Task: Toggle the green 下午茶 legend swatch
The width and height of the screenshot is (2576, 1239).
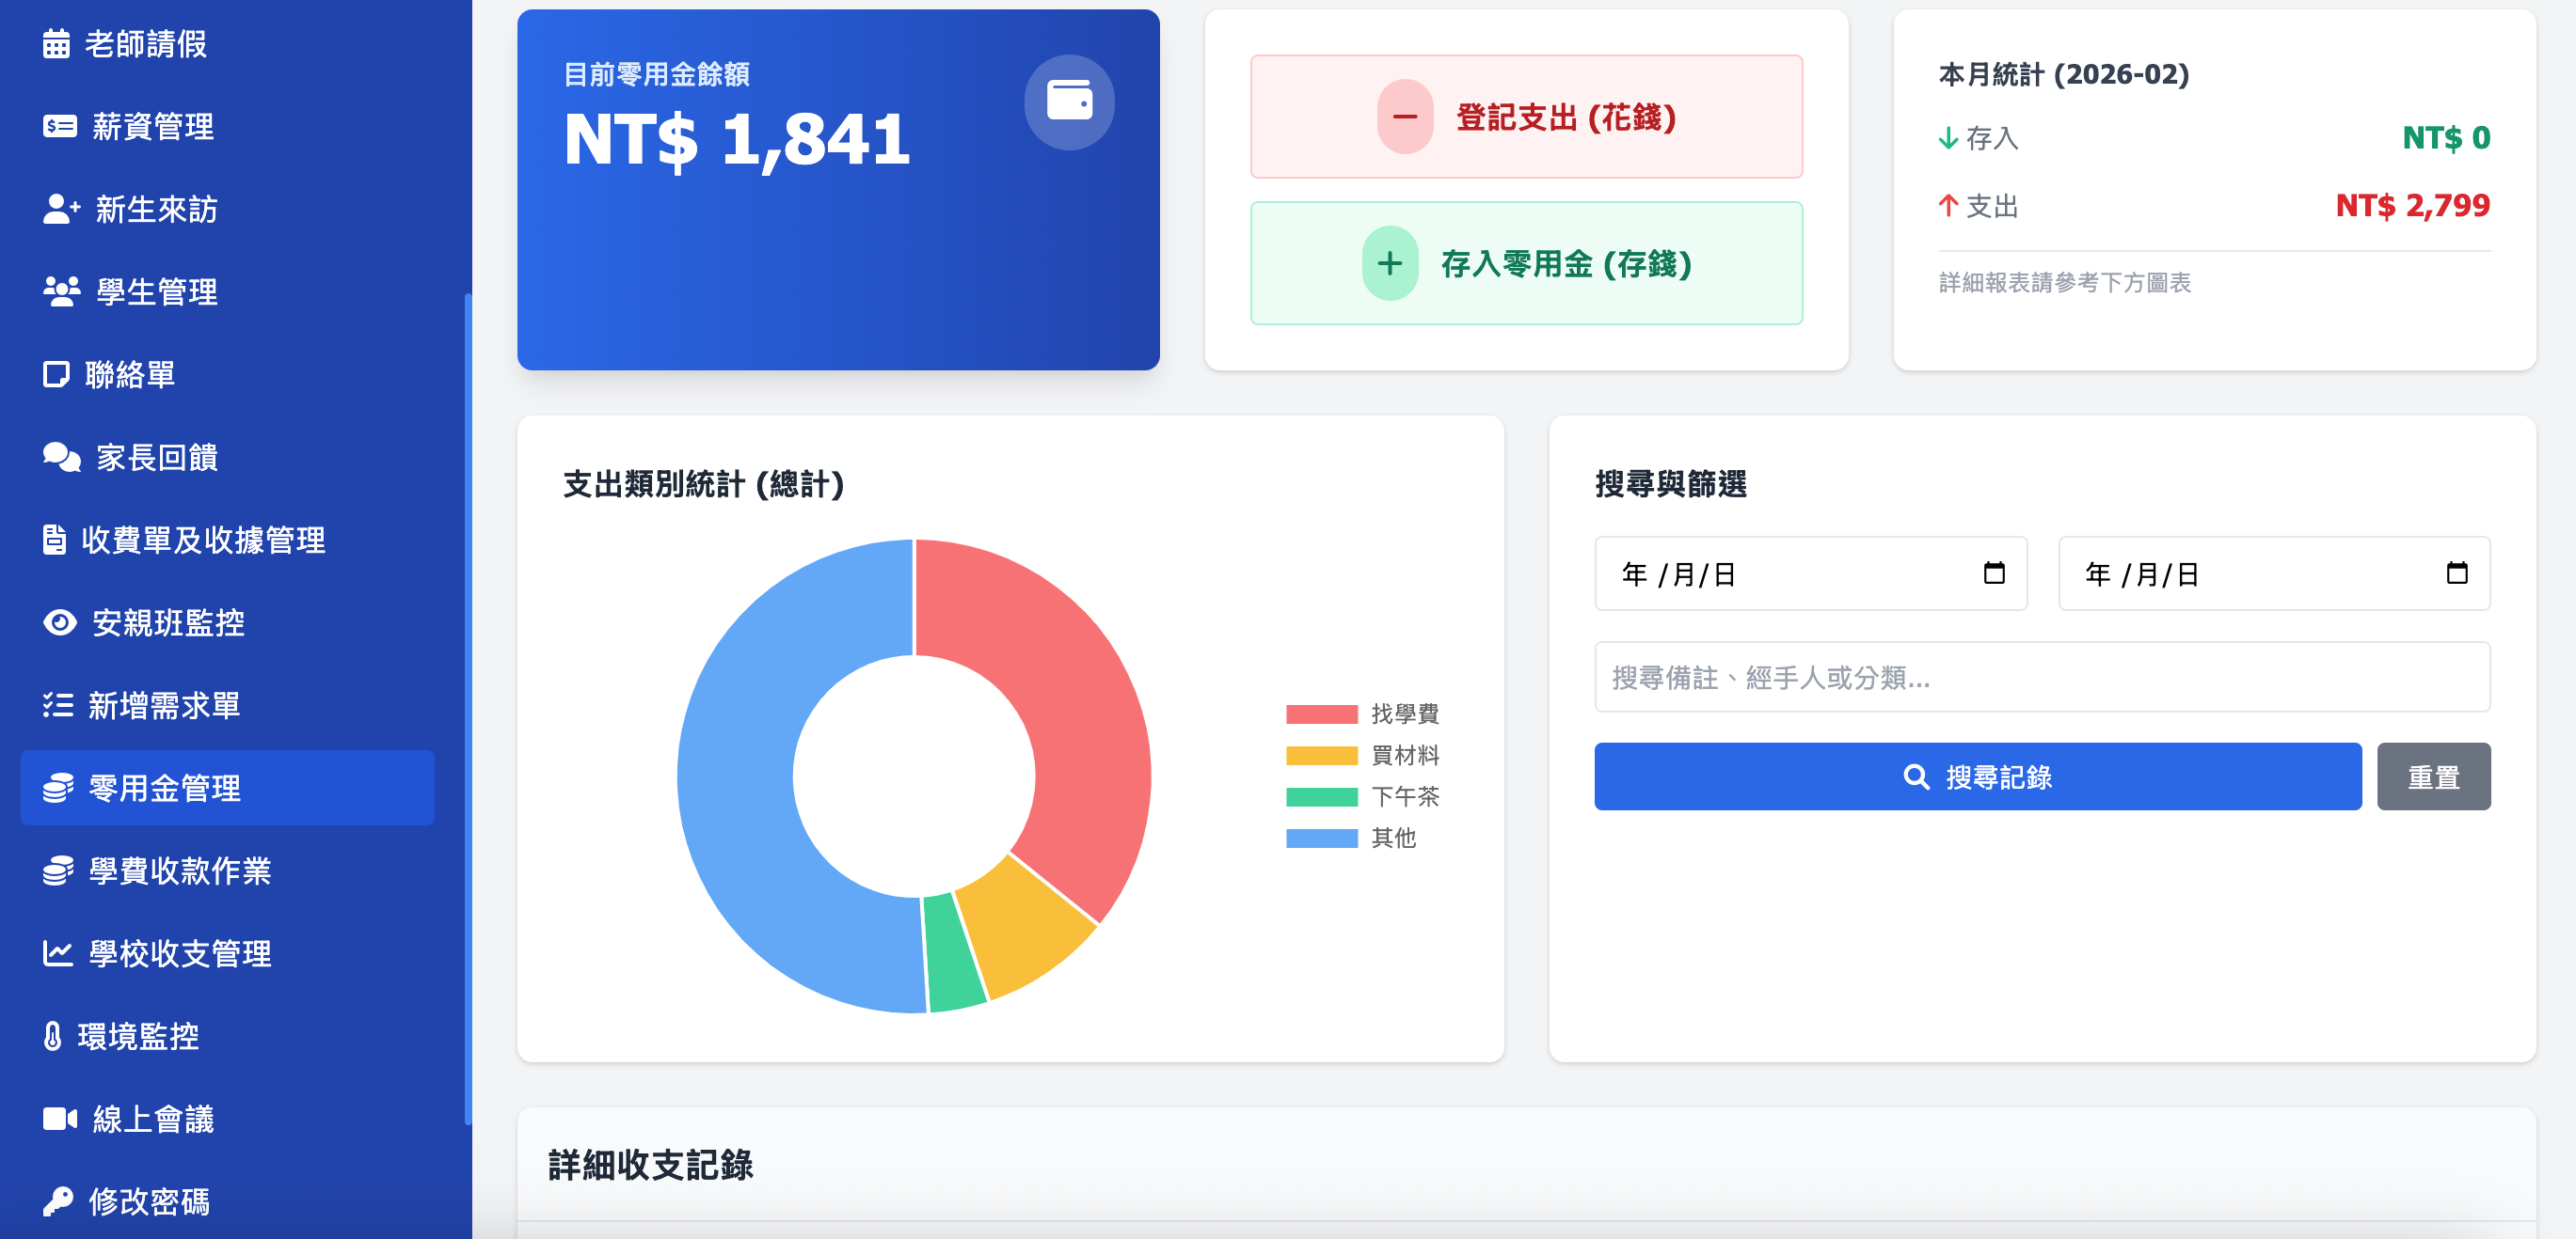Action: pos(1321,796)
